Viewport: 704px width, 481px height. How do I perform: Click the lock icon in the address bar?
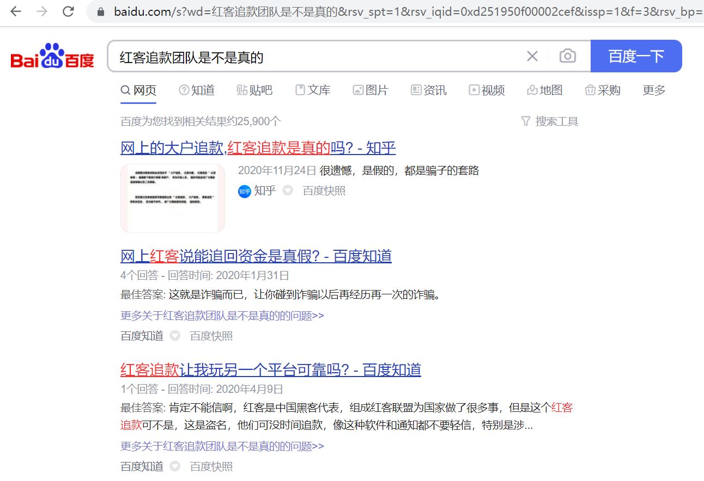click(100, 11)
